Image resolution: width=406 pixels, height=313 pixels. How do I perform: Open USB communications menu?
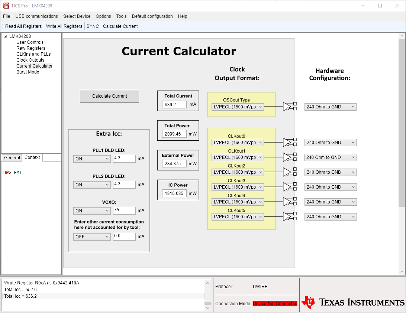[36, 16]
